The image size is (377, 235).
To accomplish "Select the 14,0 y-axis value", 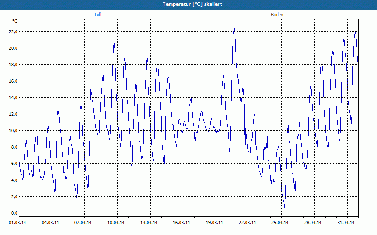I will point(13,98).
